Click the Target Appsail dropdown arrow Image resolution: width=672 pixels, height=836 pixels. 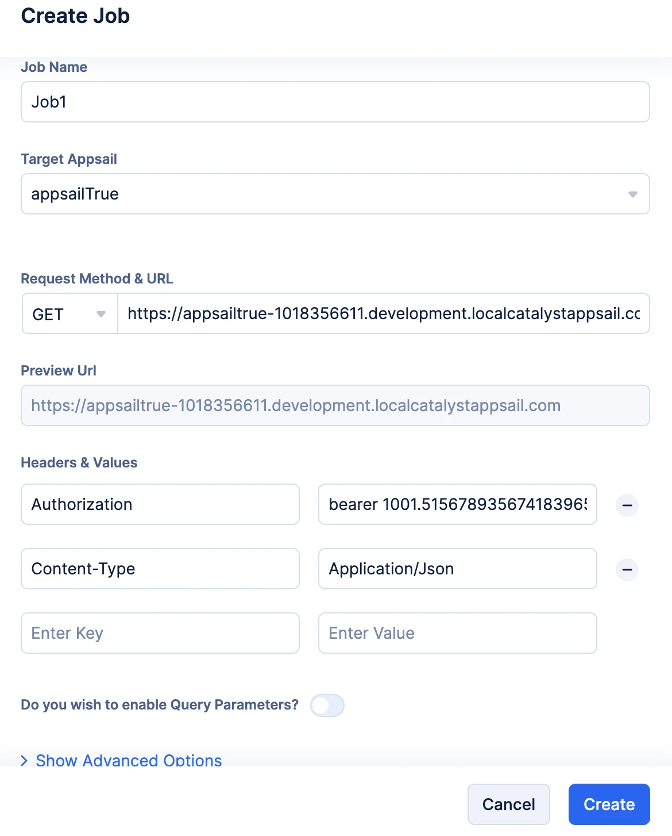632,194
